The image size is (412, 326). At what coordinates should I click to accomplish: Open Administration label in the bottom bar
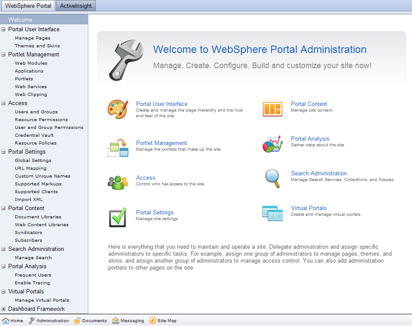point(53,320)
